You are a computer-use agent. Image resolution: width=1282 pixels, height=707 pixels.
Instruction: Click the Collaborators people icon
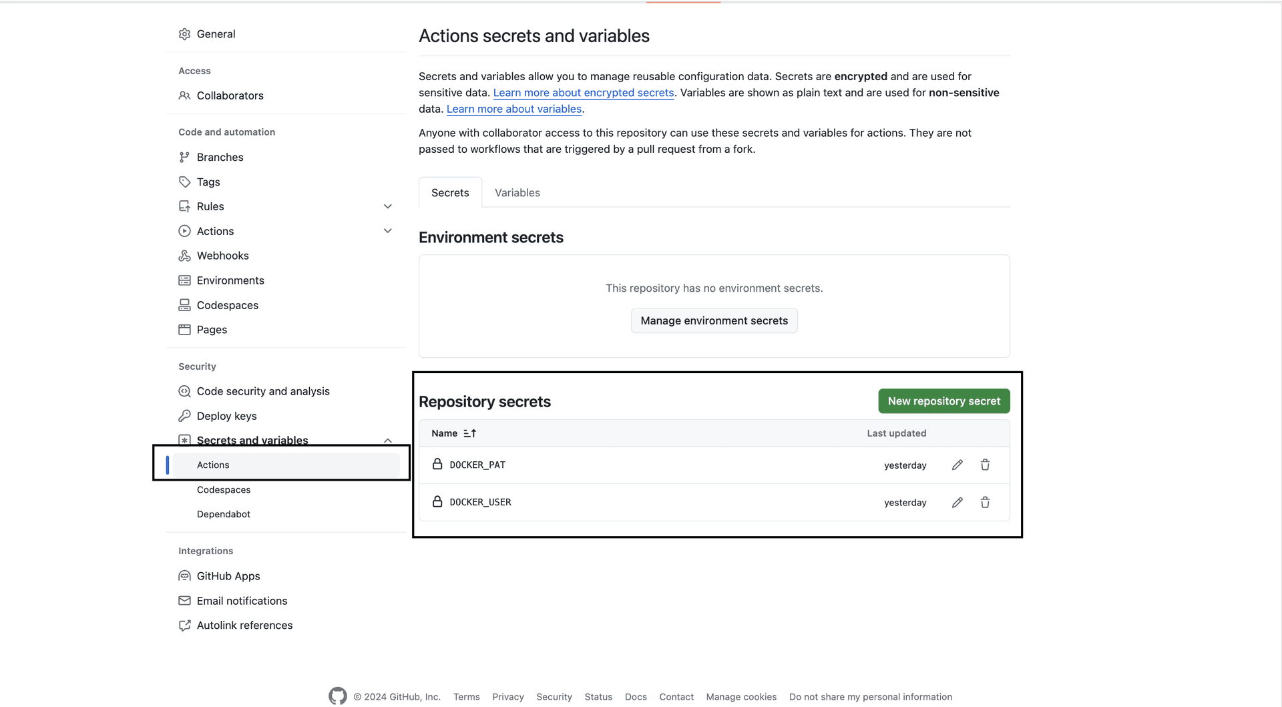[184, 95]
